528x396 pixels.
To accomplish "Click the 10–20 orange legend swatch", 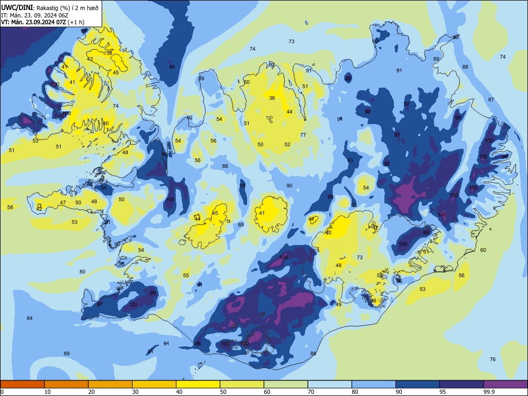I will pos(67,384).
